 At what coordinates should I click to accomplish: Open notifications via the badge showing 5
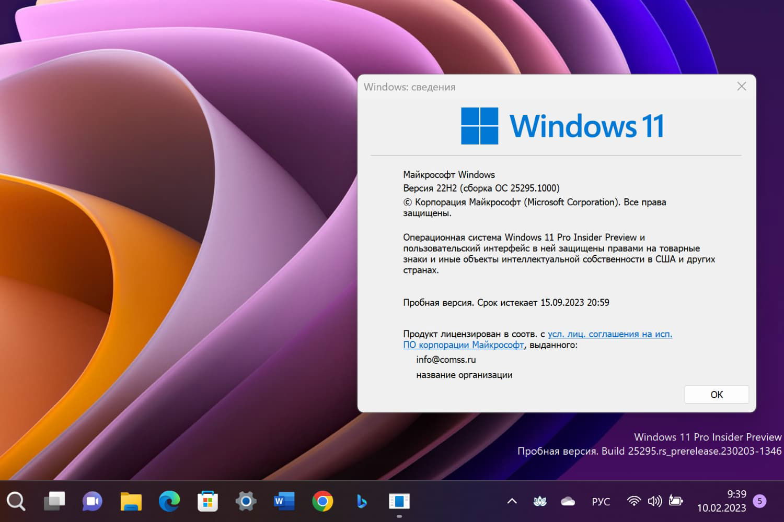pyautogui.click(x=759, y=501)
